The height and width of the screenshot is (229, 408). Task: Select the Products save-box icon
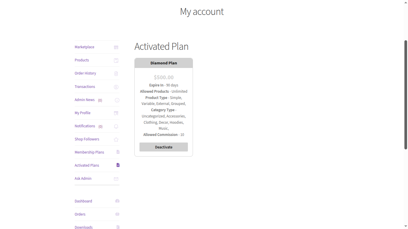[116, 60]
